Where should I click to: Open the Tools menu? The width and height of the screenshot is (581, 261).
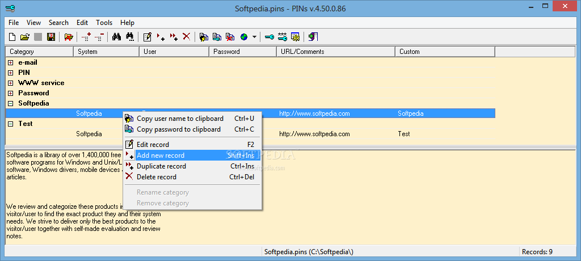point(104,23)
